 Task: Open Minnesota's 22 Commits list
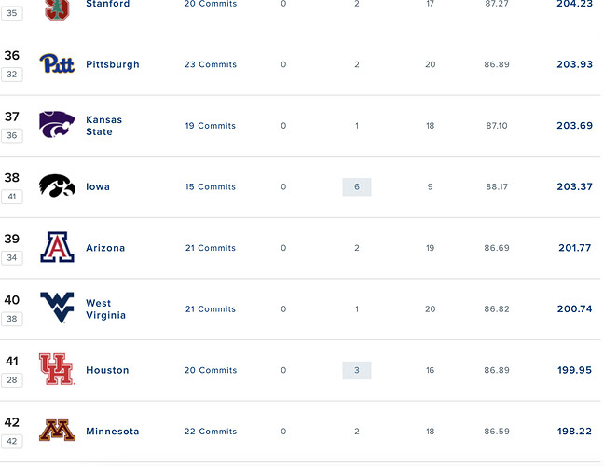[211, 432]
